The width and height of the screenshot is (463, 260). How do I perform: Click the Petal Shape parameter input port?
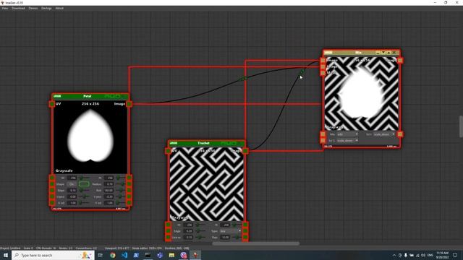tap(52, 184)
